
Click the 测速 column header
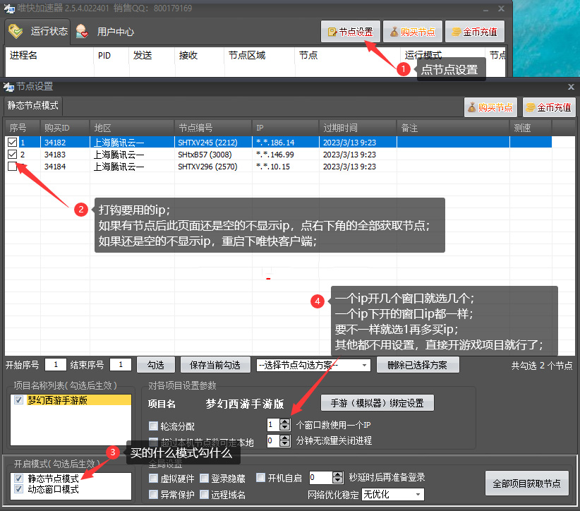(531, 128)
